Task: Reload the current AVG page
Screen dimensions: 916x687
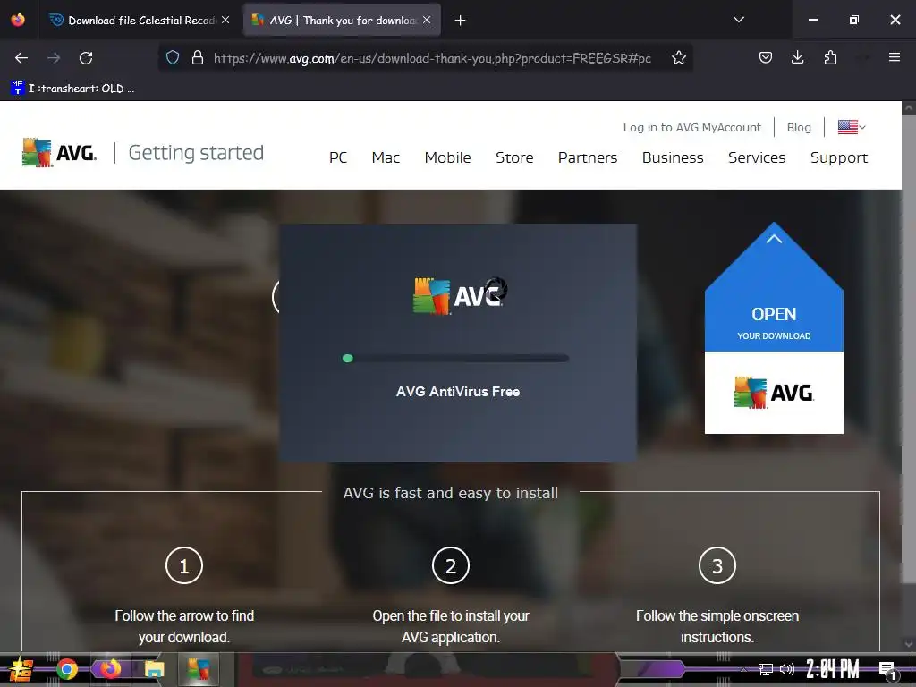Action: click(x=86, y=58)
